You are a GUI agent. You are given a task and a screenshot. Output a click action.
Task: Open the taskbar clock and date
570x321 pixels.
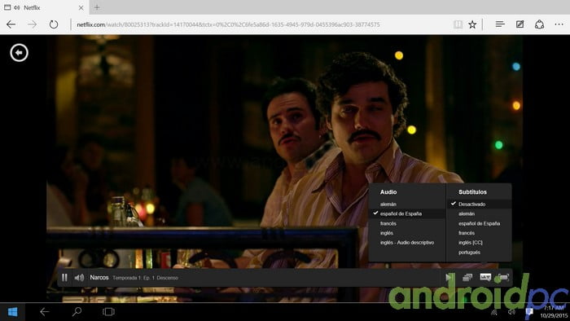(x=554, y=312)
